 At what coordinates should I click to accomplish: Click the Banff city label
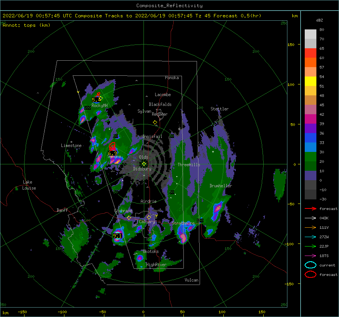coord(62,210)
